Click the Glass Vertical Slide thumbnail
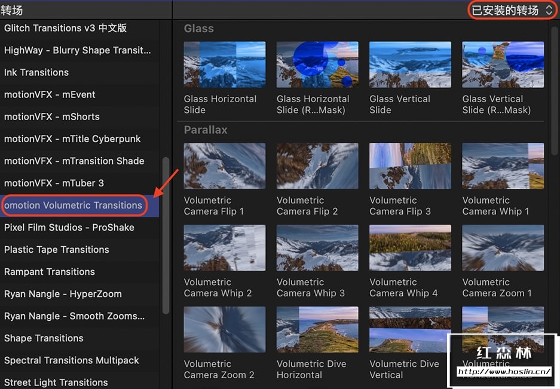560x389 pixels. tap(411, 65)
